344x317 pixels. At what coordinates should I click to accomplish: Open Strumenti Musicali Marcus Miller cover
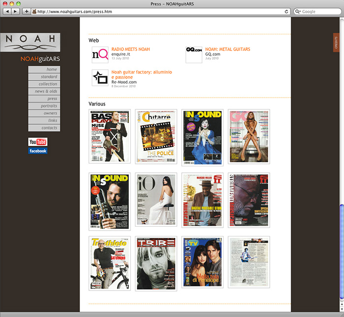202,200
